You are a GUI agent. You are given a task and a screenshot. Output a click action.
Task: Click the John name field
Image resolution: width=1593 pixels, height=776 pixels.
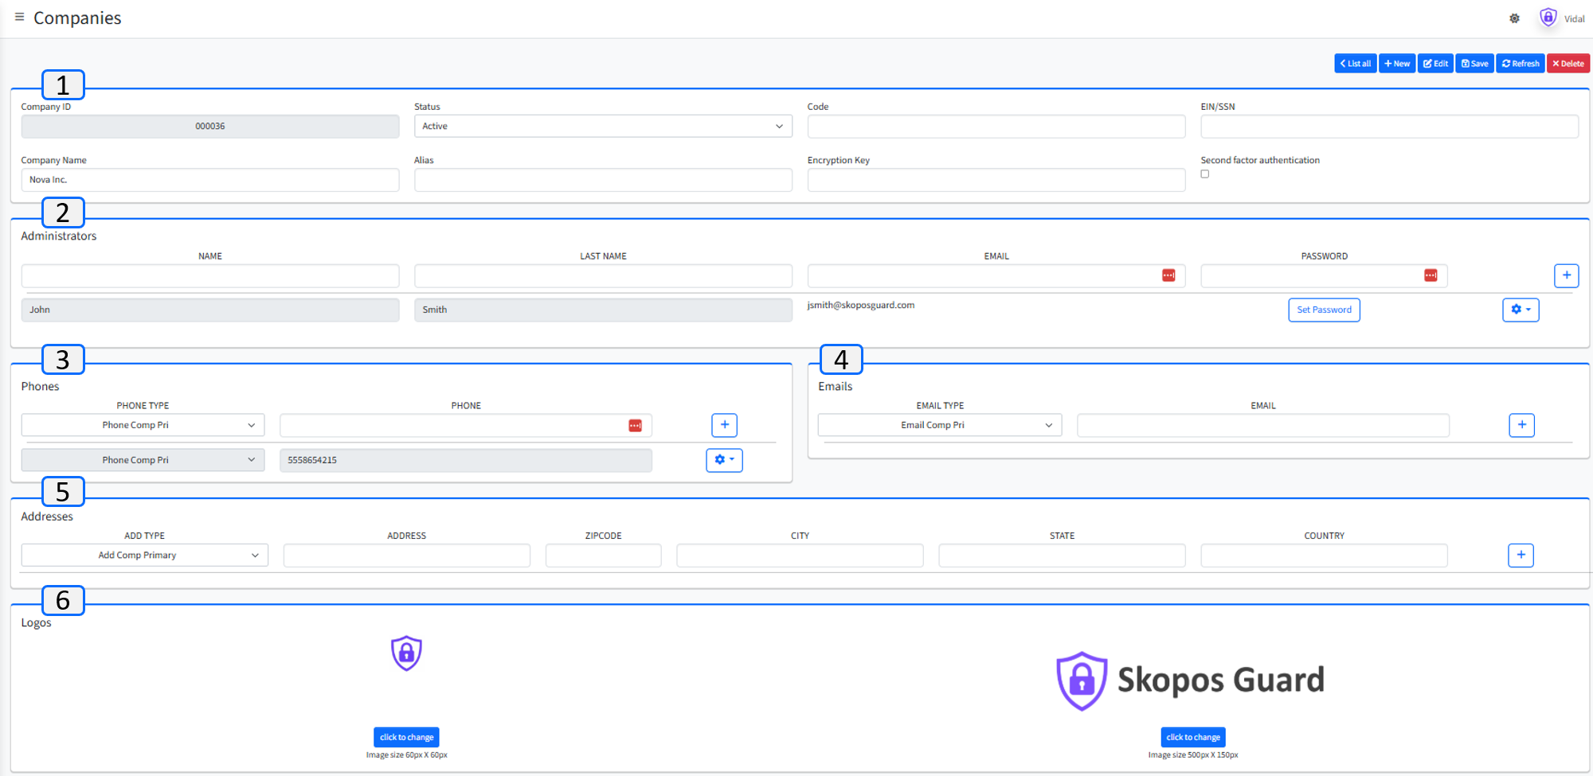pyautogui.click(x=210, y=310)
